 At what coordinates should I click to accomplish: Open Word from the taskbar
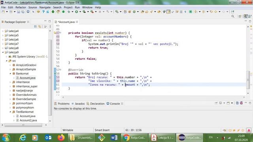click(114, 138)
